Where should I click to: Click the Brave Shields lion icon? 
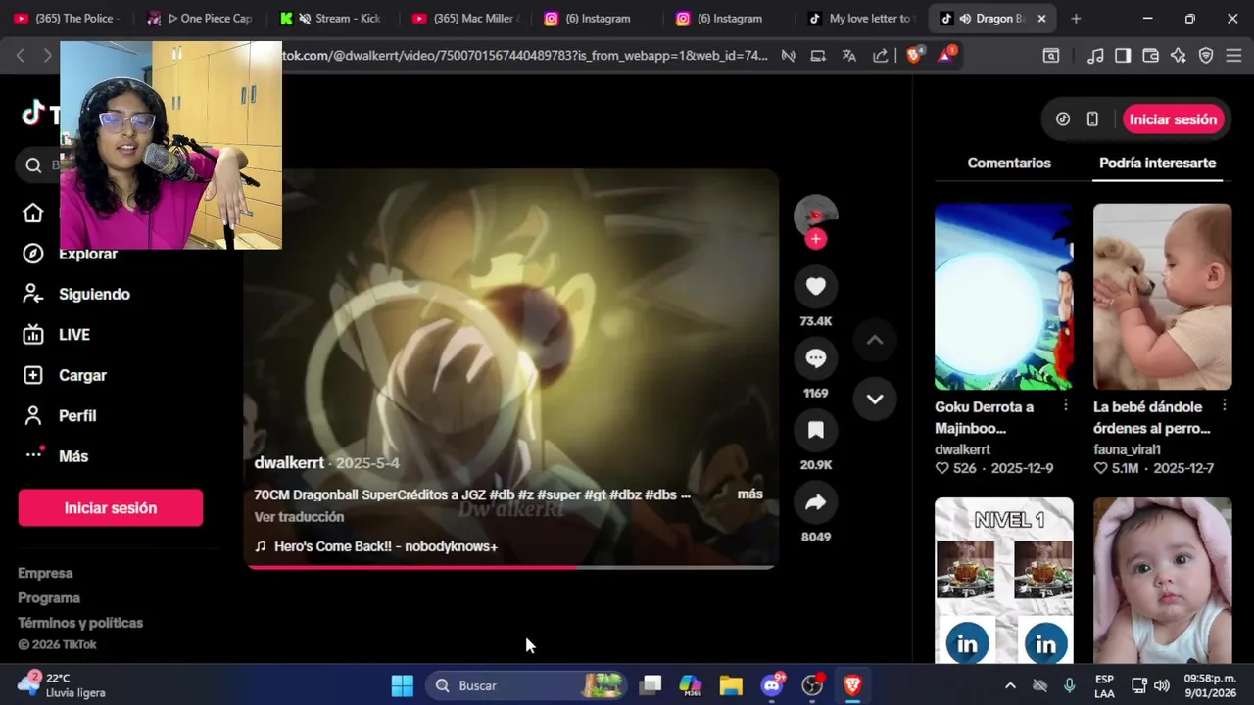click(x=914, y=56)
